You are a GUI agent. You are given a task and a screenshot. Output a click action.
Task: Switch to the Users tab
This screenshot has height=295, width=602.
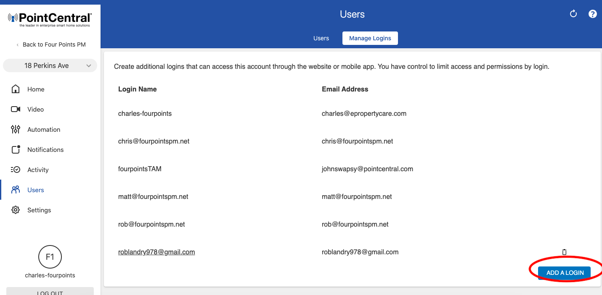321,38
